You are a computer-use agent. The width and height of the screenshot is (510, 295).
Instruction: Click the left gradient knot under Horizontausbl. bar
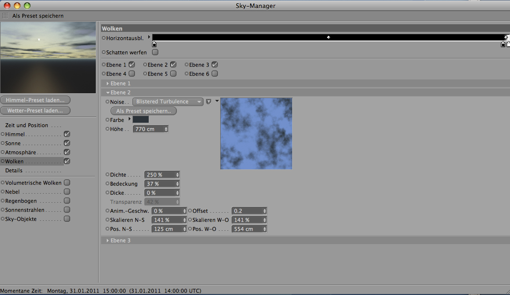154,45
